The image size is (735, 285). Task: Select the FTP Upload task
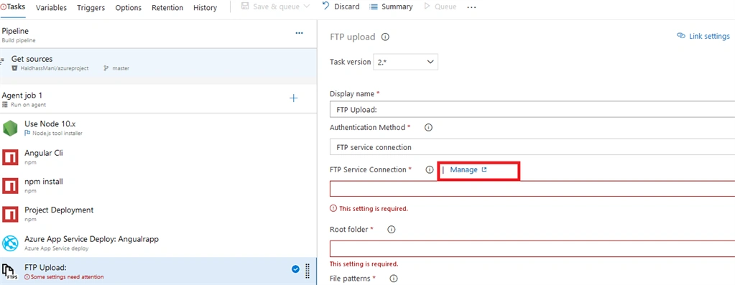159,271
